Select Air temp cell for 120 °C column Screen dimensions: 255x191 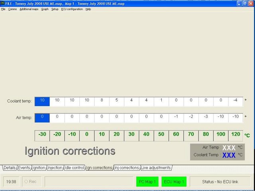(x=235, y=118)
